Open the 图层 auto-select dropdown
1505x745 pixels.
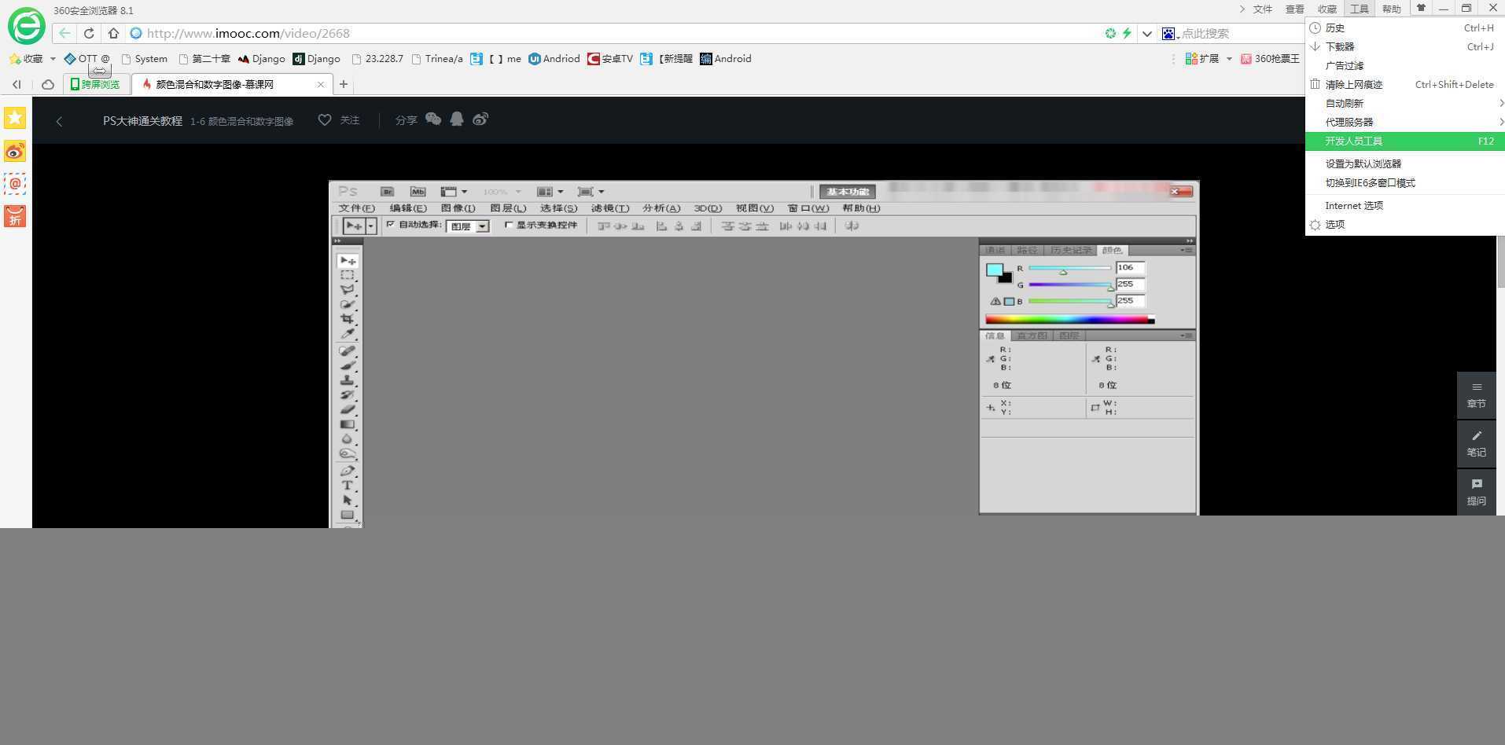pyautogui.click(x=468, y=226)
